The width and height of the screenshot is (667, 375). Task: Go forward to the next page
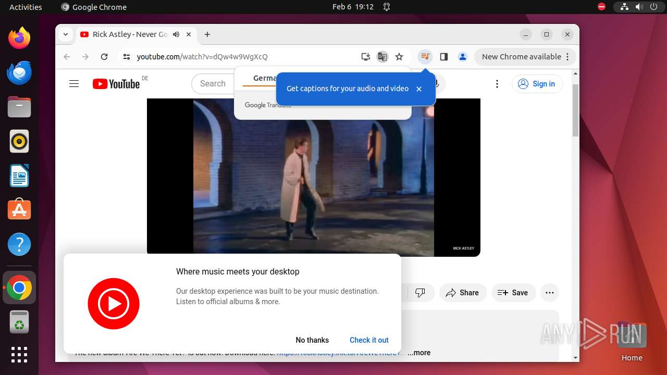point(85,57)
